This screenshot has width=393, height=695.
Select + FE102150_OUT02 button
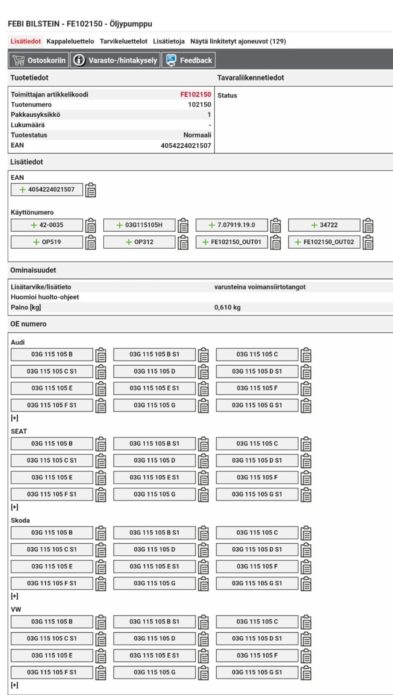point(324,242)
